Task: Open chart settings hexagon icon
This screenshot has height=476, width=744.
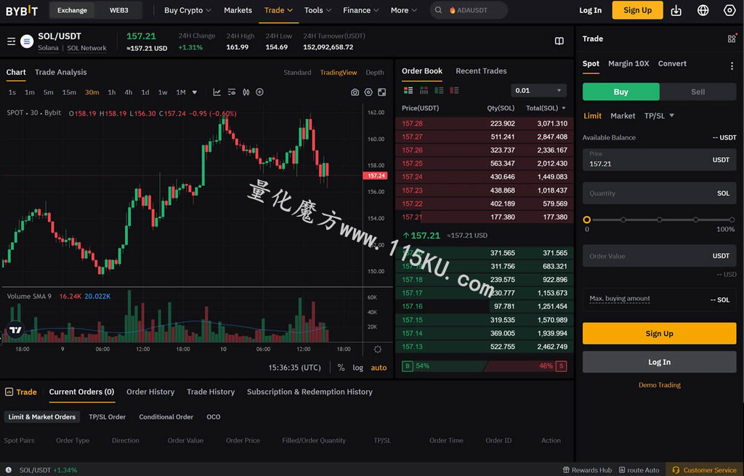Action: coord(368,92)
